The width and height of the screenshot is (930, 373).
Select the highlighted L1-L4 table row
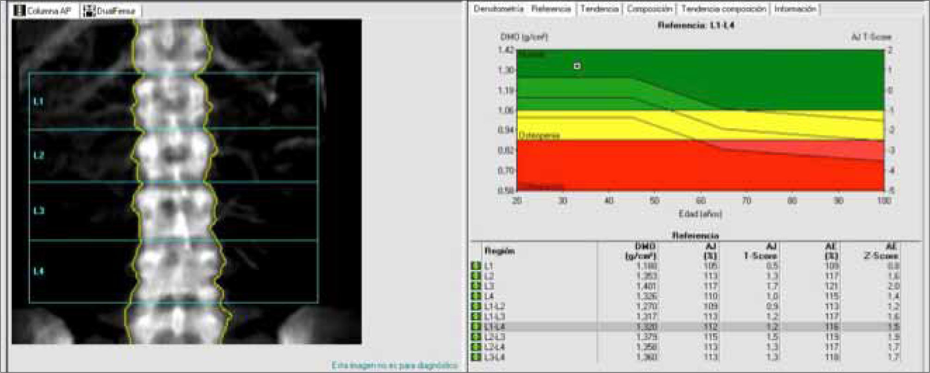685,327
